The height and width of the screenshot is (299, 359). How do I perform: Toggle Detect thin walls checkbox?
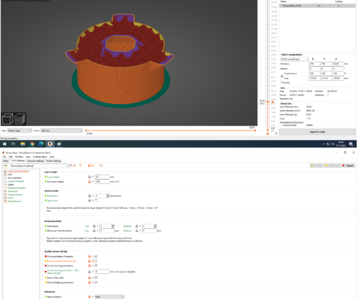pyautogui.click(x=96, y=277)
